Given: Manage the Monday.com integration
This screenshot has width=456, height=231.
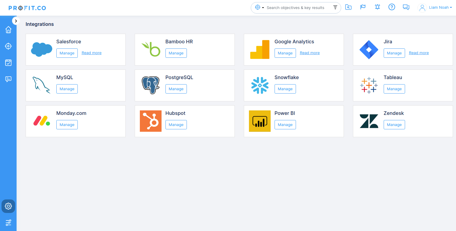Looking at the screenshot, I should (67, 125).
